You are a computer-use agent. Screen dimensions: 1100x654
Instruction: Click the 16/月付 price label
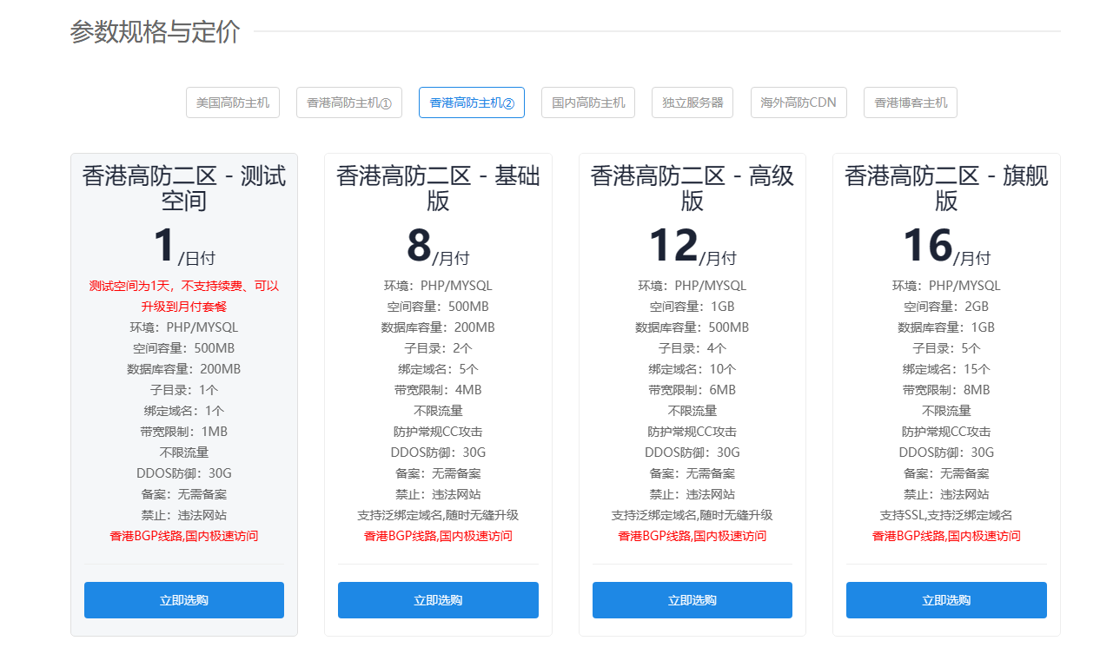pos(946,247)
